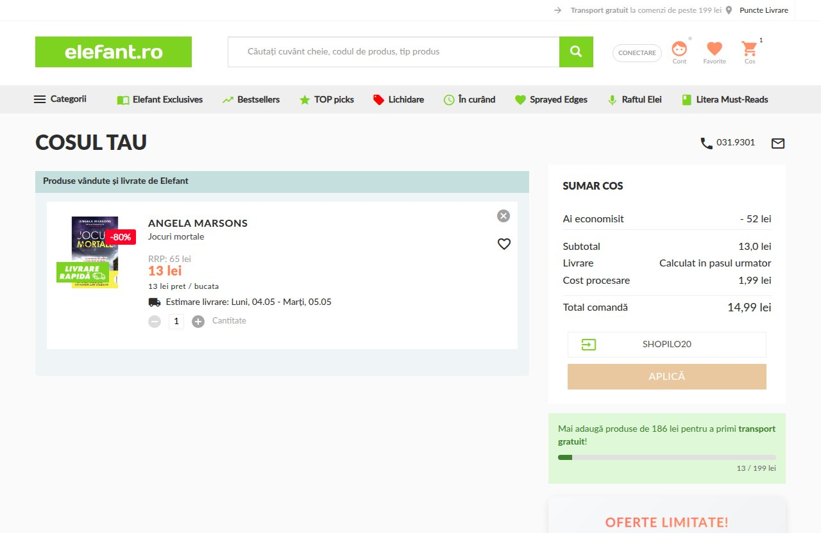The height and width of the screenshot is (533, 821).
Task: Open Puncte Livrare link
Action: coord(764,10)
